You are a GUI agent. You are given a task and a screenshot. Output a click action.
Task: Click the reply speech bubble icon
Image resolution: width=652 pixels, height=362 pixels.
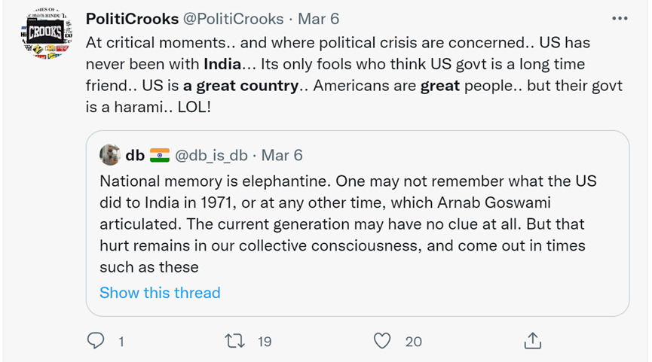click(x=96, y=341)
